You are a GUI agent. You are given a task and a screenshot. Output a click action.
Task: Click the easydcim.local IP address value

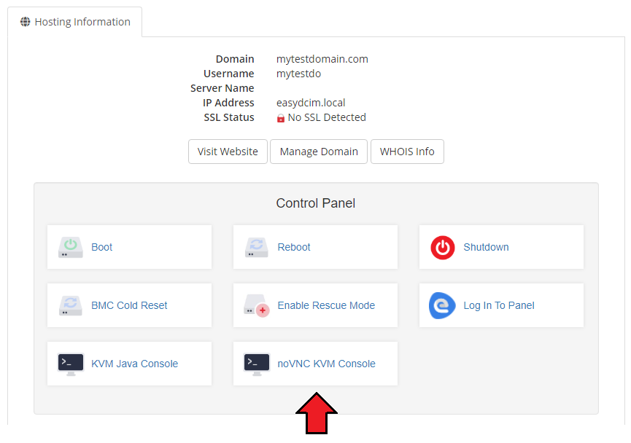311,103
